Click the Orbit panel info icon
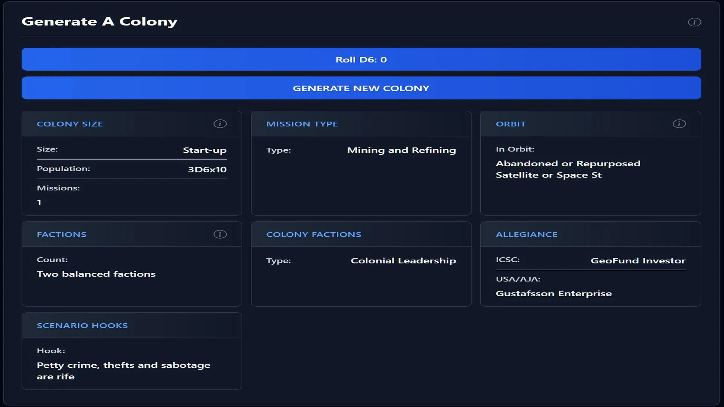Image resolution: width=724 pixels, height=407 pixels. click(679, 124)
